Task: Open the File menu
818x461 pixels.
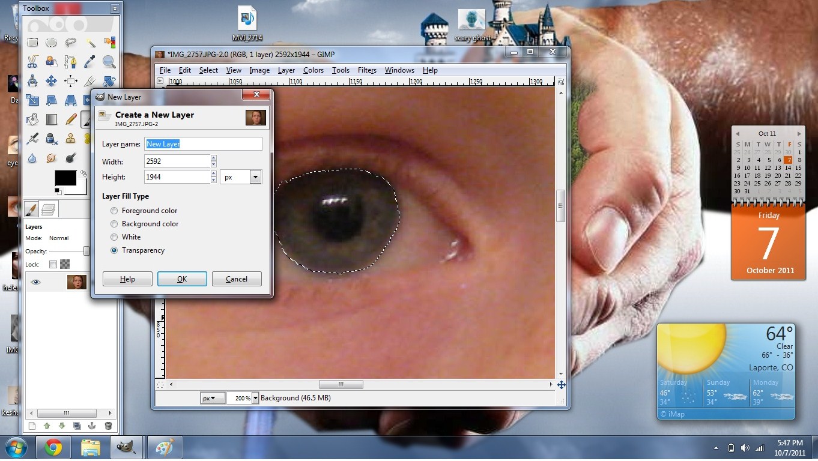Action: click(165, 70)
